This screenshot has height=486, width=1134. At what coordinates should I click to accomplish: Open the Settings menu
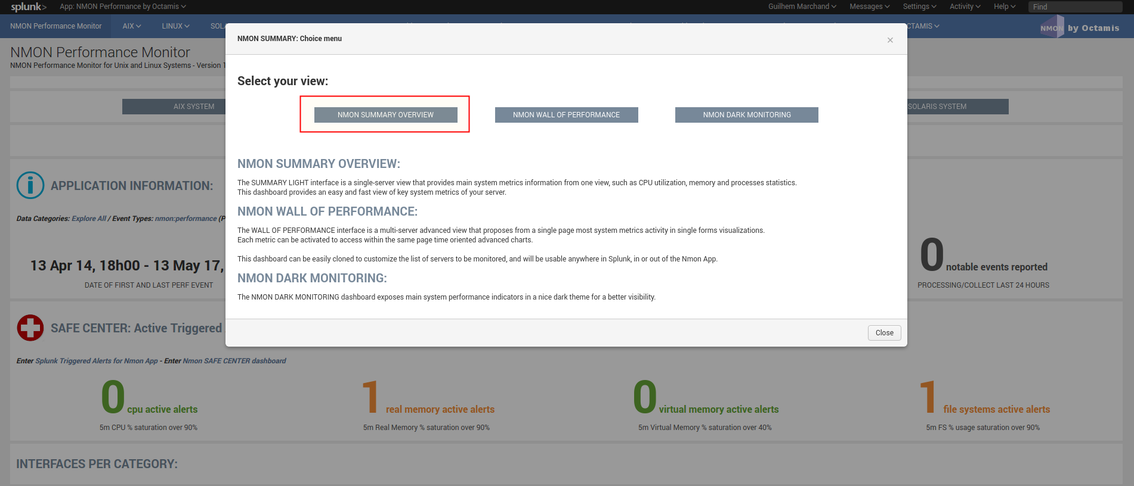click(919, 7)
